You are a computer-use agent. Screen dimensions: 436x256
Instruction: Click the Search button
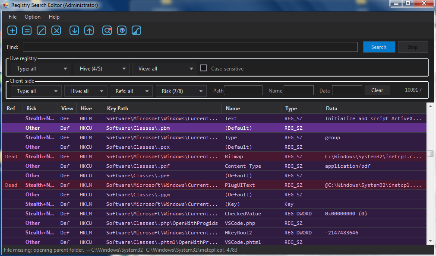point(379,47)
